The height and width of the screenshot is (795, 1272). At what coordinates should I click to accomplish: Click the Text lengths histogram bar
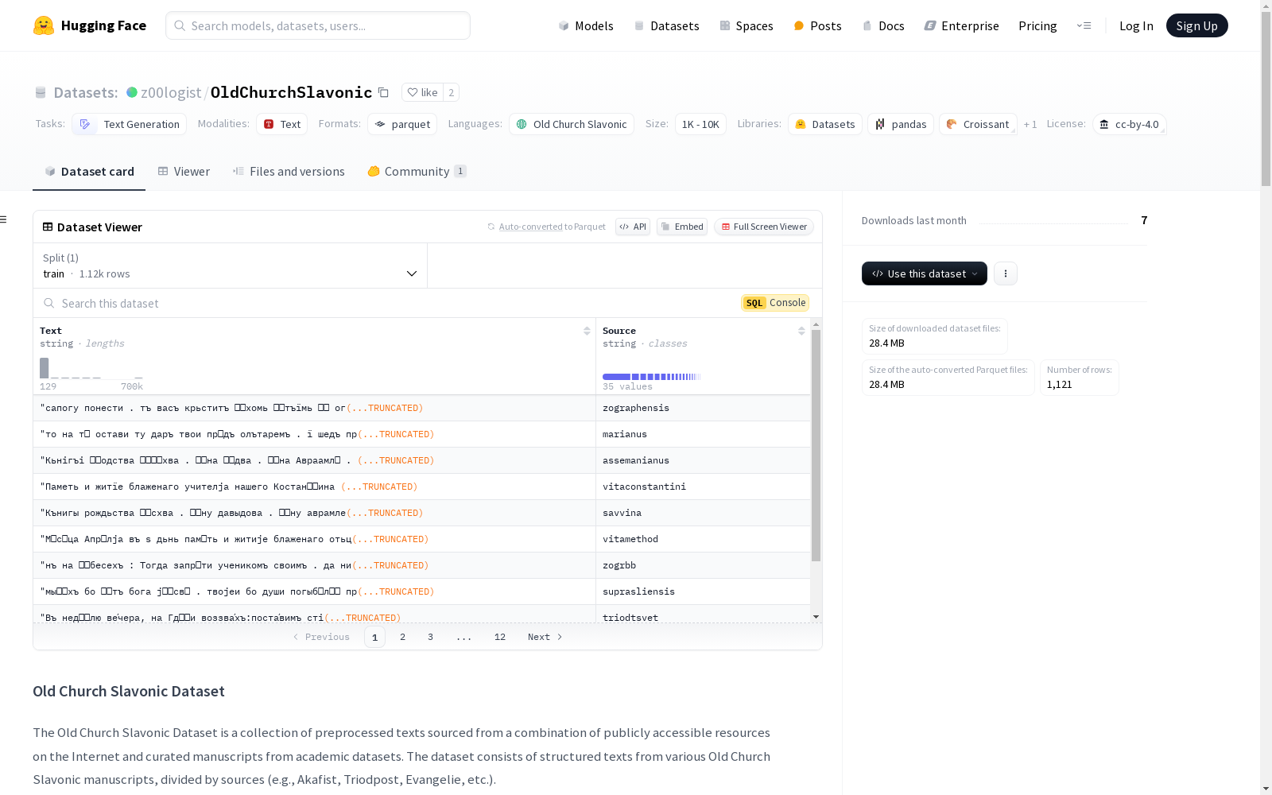point(45,368)
